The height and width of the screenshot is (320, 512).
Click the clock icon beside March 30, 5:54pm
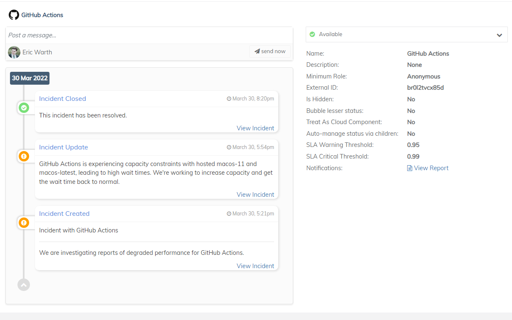coord(229,147)
